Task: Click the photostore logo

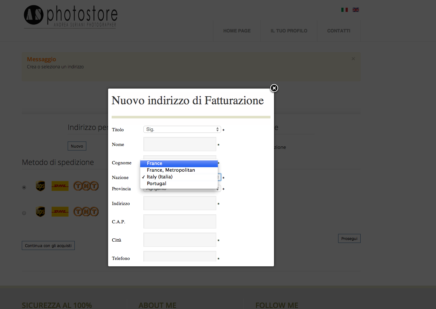Action: coord(71,16)
